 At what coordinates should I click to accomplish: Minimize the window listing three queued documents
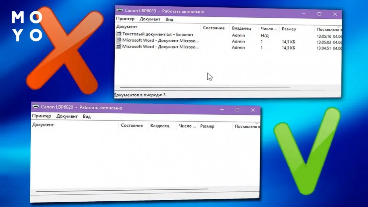pos(304,14)
